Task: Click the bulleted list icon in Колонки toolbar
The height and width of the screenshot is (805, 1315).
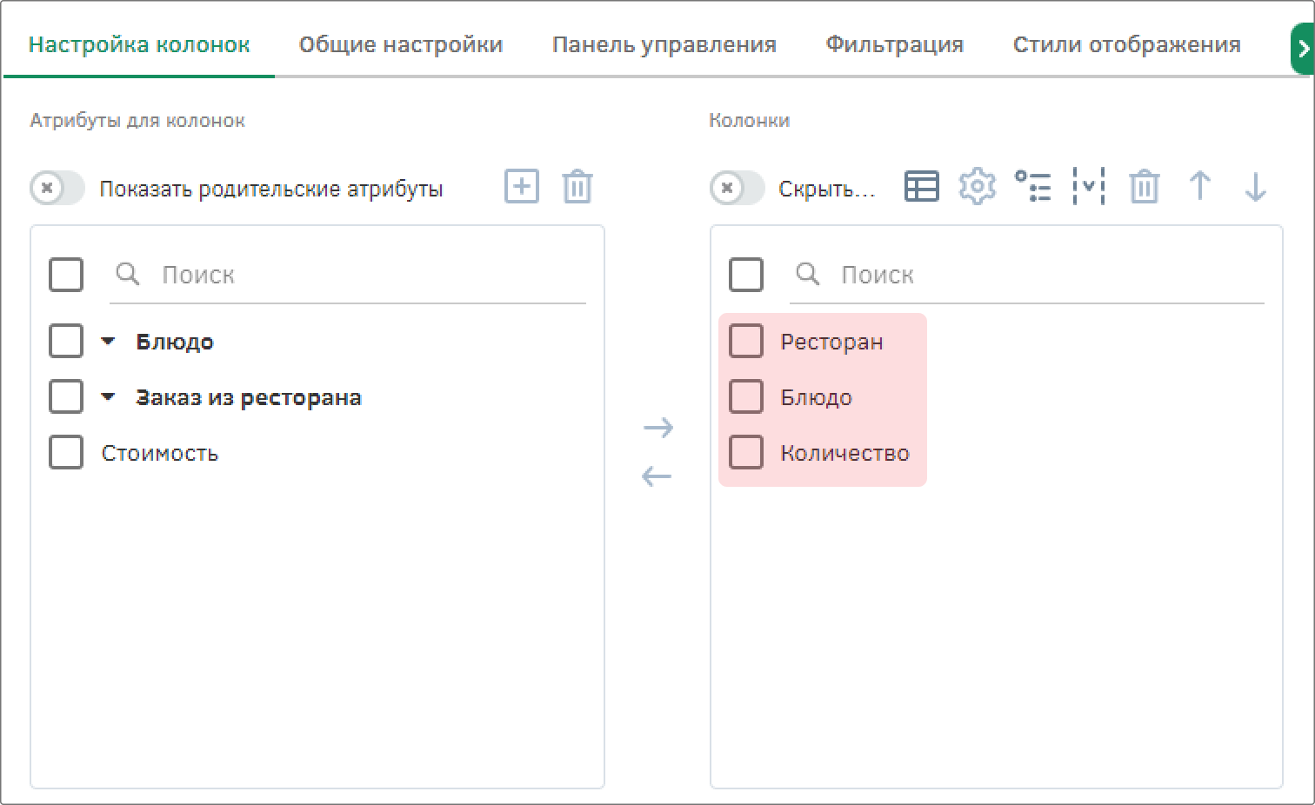Action: 1033,187
